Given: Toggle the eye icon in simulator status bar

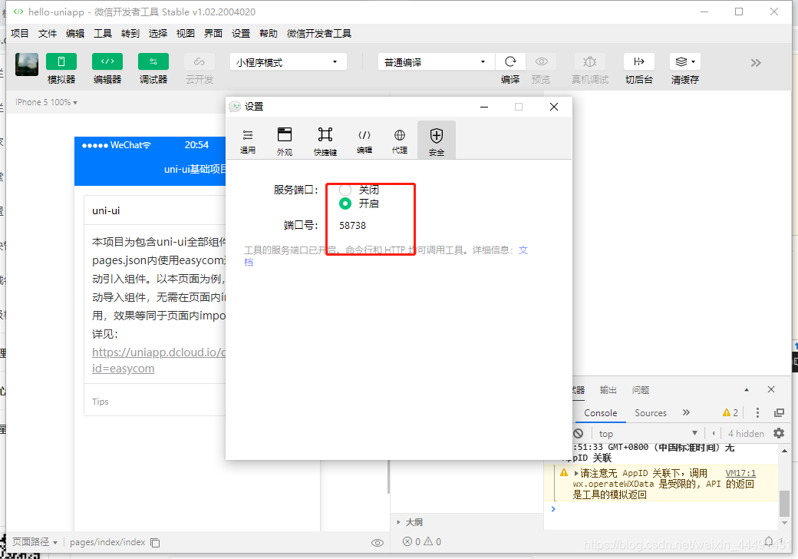Looking at the screenshot, I should (x=377, y=543).
